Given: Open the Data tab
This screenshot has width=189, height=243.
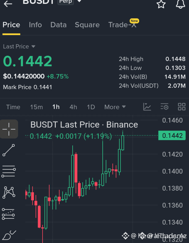Looking at the screenshot, I should click(58, 25).
